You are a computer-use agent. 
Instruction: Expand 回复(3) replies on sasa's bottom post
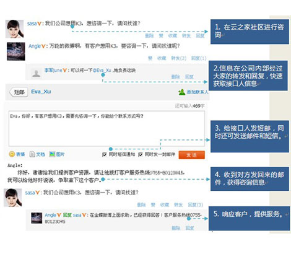click(x=196, y=204)
